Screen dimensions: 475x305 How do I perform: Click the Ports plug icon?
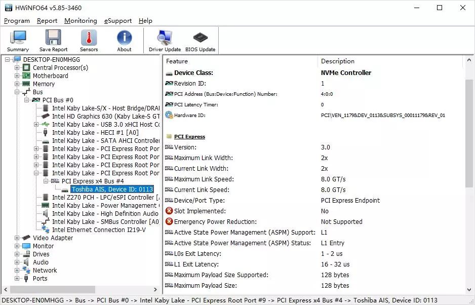[x=26, y=278]
